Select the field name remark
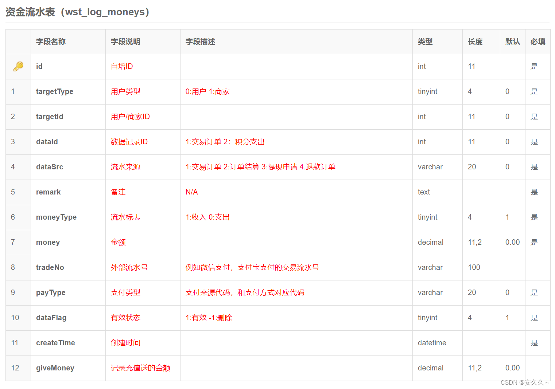Viewport: 555px width, 389px height. 48,192
